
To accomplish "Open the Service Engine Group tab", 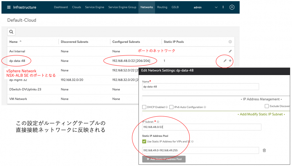I will tap(122, 7).
